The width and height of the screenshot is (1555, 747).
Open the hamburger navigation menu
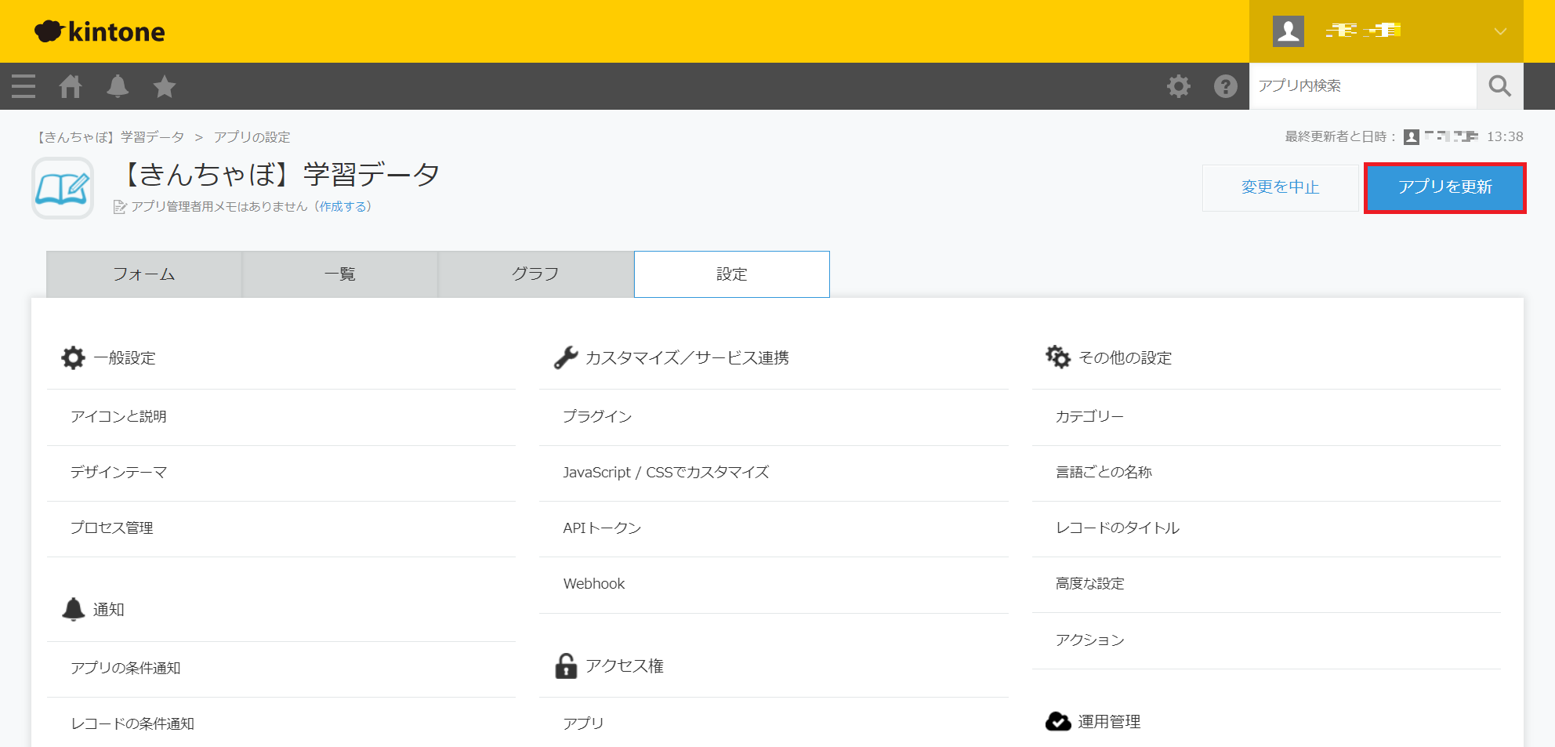pos(24,86)
